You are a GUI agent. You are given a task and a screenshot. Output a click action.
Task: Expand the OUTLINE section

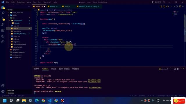[x=19, y=90]
